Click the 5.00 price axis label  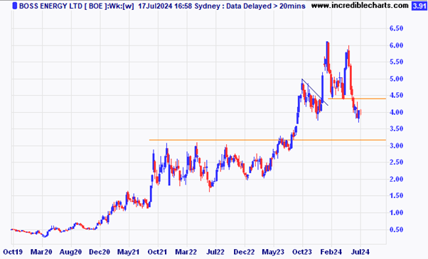[396, 79]
